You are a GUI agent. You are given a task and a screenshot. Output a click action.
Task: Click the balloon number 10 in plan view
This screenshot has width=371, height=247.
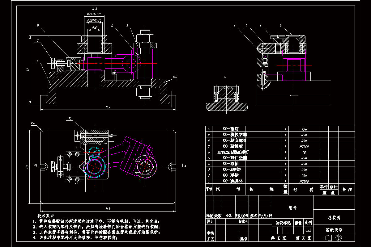coord(70,119)
